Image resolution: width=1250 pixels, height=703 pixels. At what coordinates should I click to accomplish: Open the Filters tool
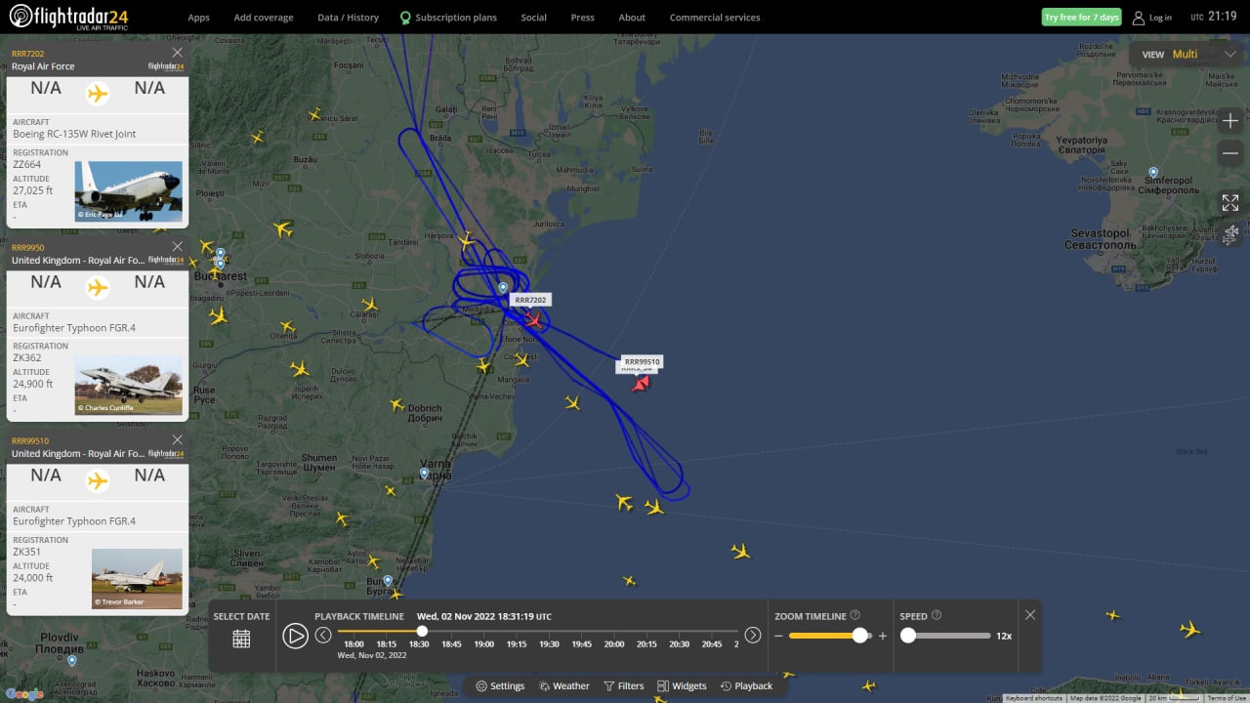tap(622, 686)
